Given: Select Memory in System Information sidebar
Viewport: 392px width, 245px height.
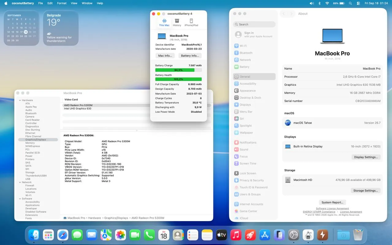Looking at the screenshot, I should point(30,143).
